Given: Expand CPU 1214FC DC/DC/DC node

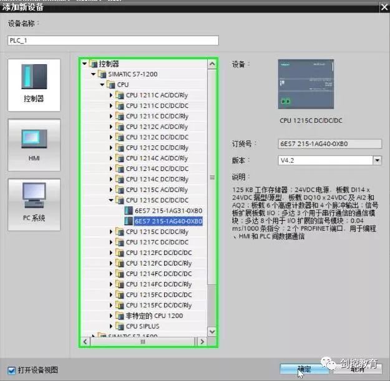Looking at the screenshot, I should coord(111,274).
